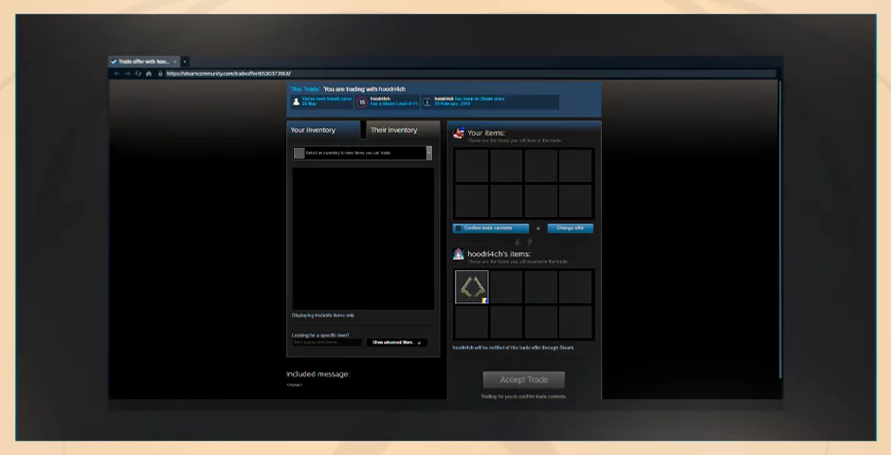Close the Trade offer browser tab
Screen dimensions: 891x455
point(175,62)
